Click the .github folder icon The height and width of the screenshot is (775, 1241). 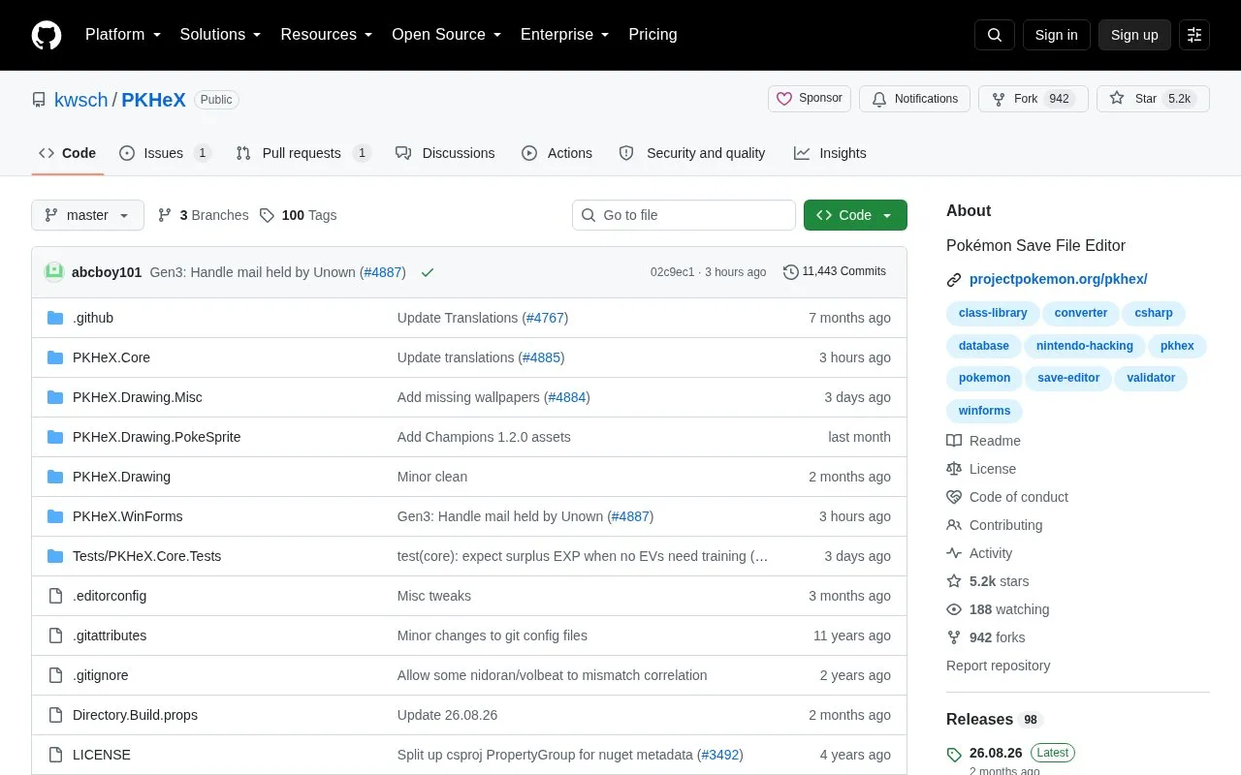(55, 318)
